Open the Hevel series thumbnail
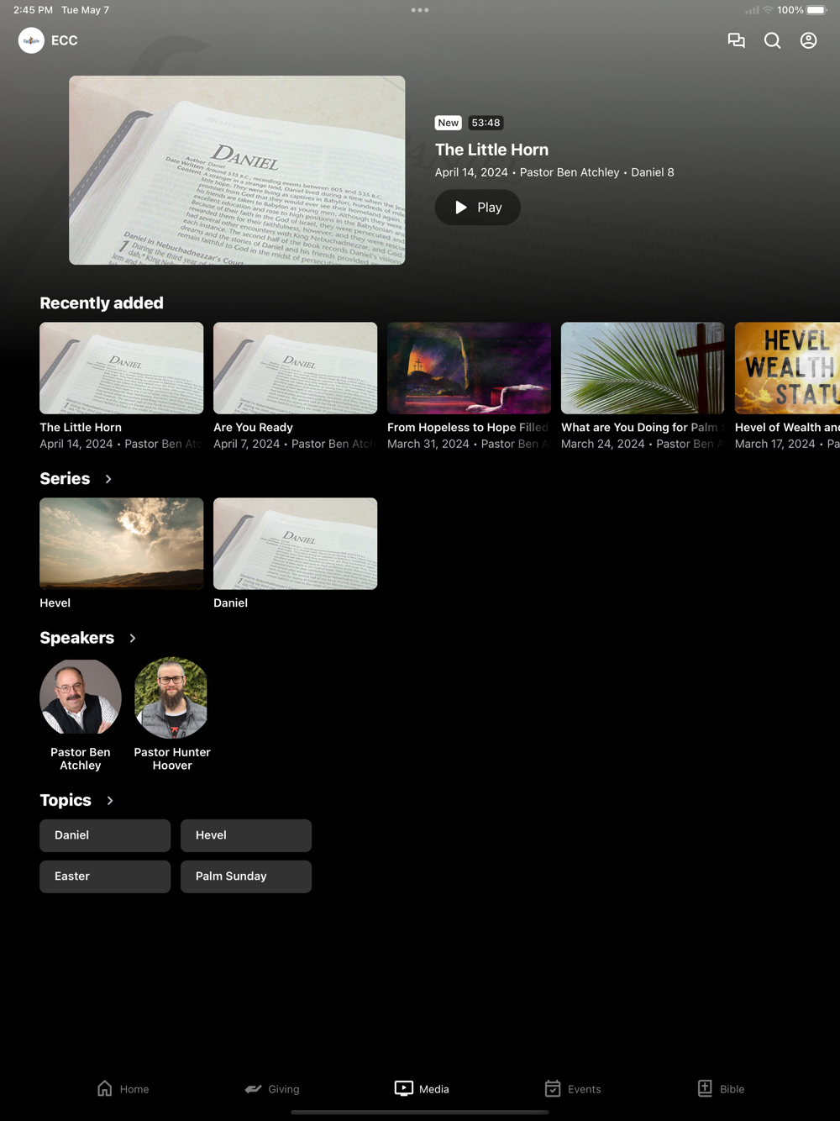 tap(122, 544)
